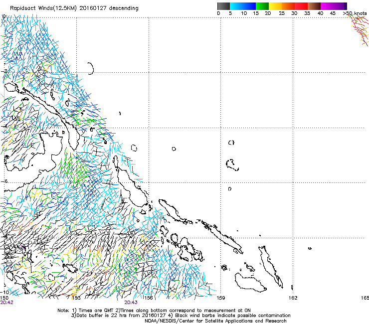
Task: Click the date '20160127' in the title
Action: pyautogui.click(x=93, y=8)
